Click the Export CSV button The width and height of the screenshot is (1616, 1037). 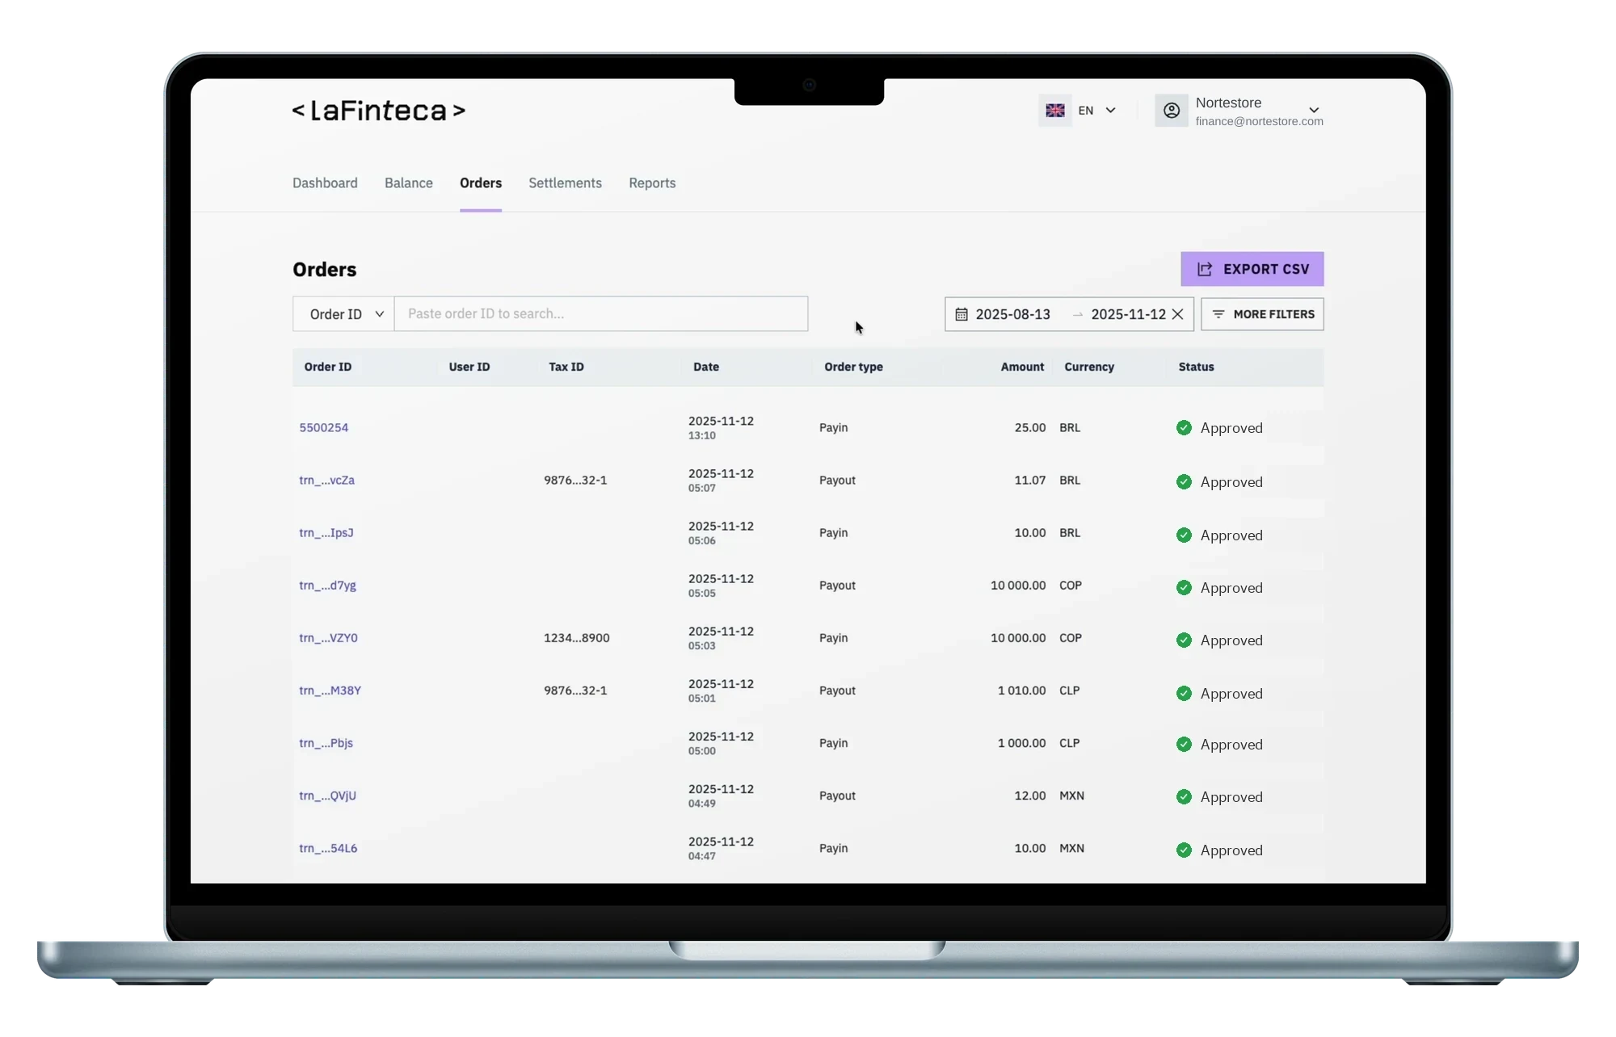coord(1252,269)
